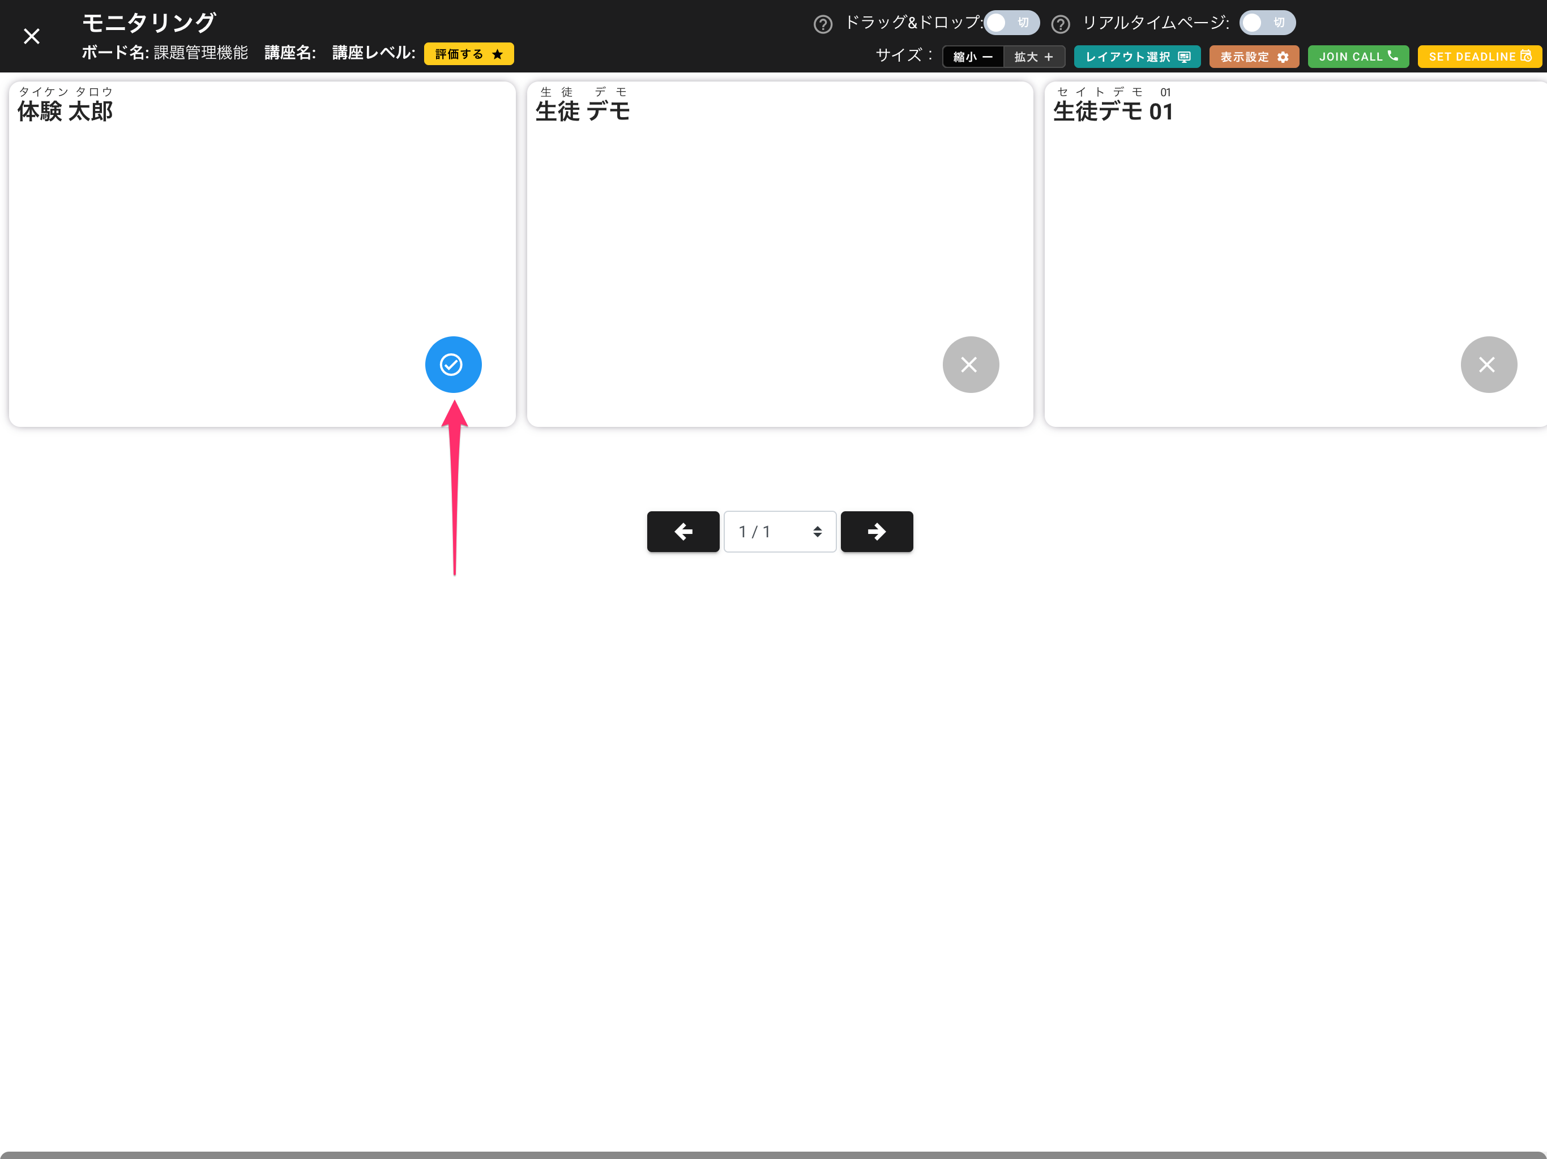Open 表示設定 display settings

pos(1254,57)
